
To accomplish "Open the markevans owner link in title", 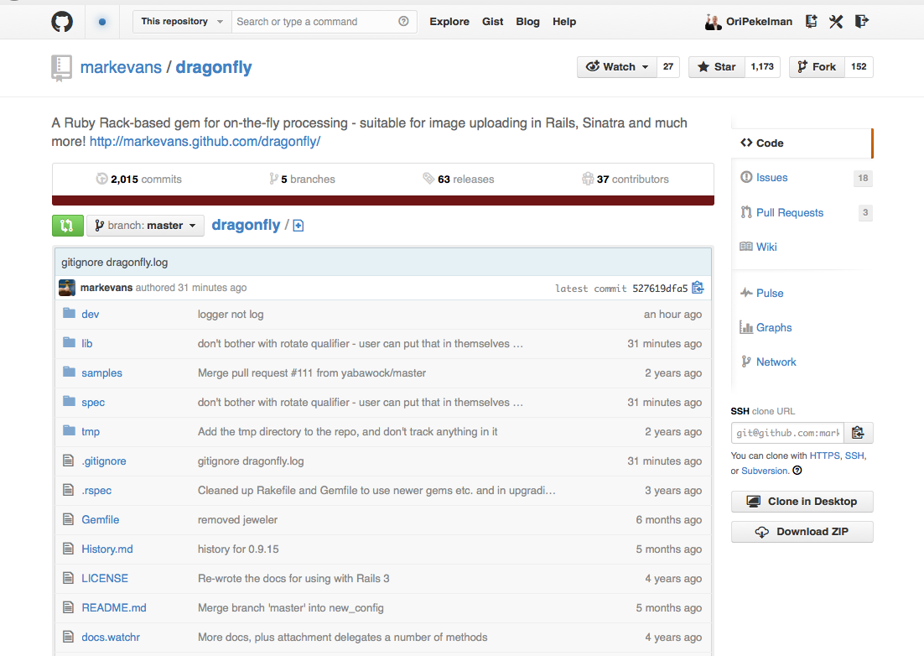I will pos(121,67).
